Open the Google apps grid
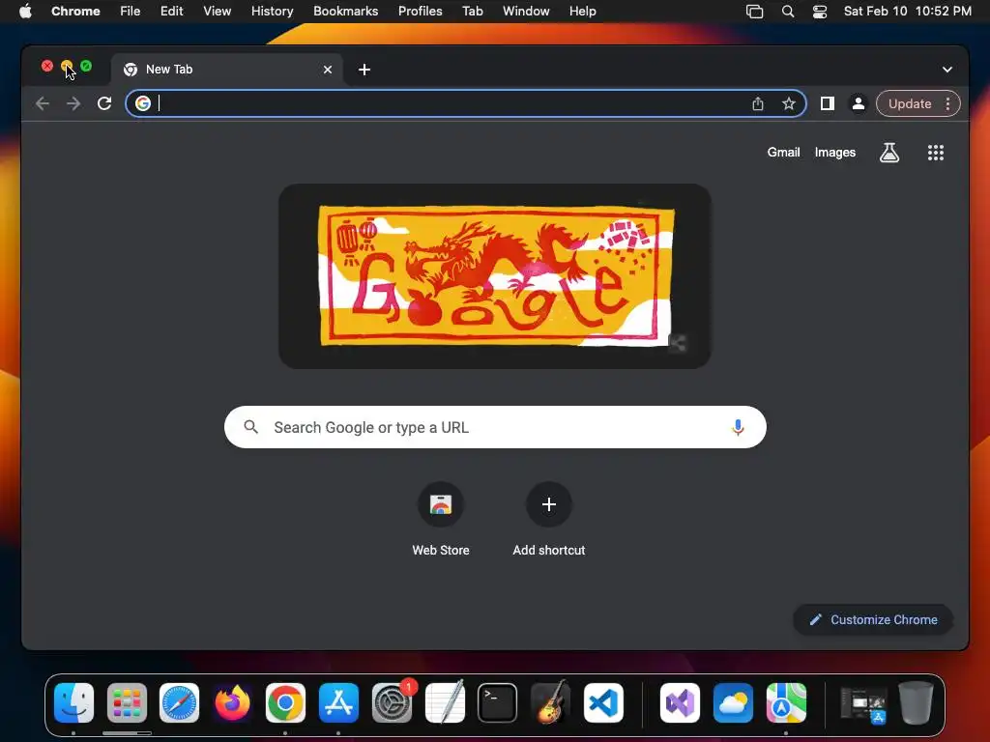Image resolution: width=990 pixels, height=742 pixels. (936, 152)
